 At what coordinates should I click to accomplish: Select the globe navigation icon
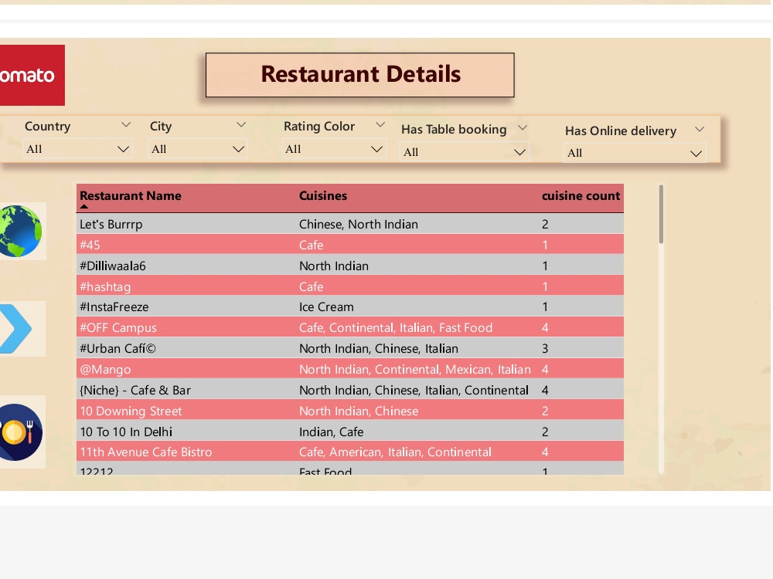click(21, 230)
